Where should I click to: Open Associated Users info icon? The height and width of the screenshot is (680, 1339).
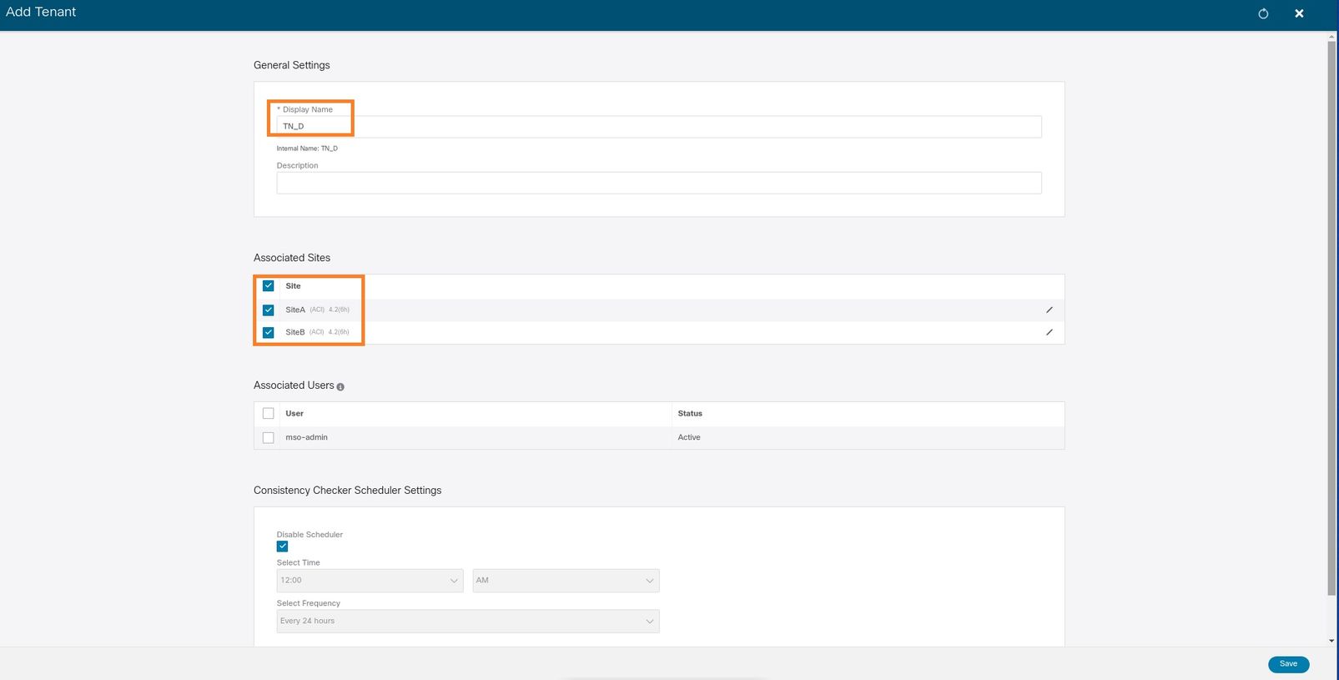click(x=340, y=386)
